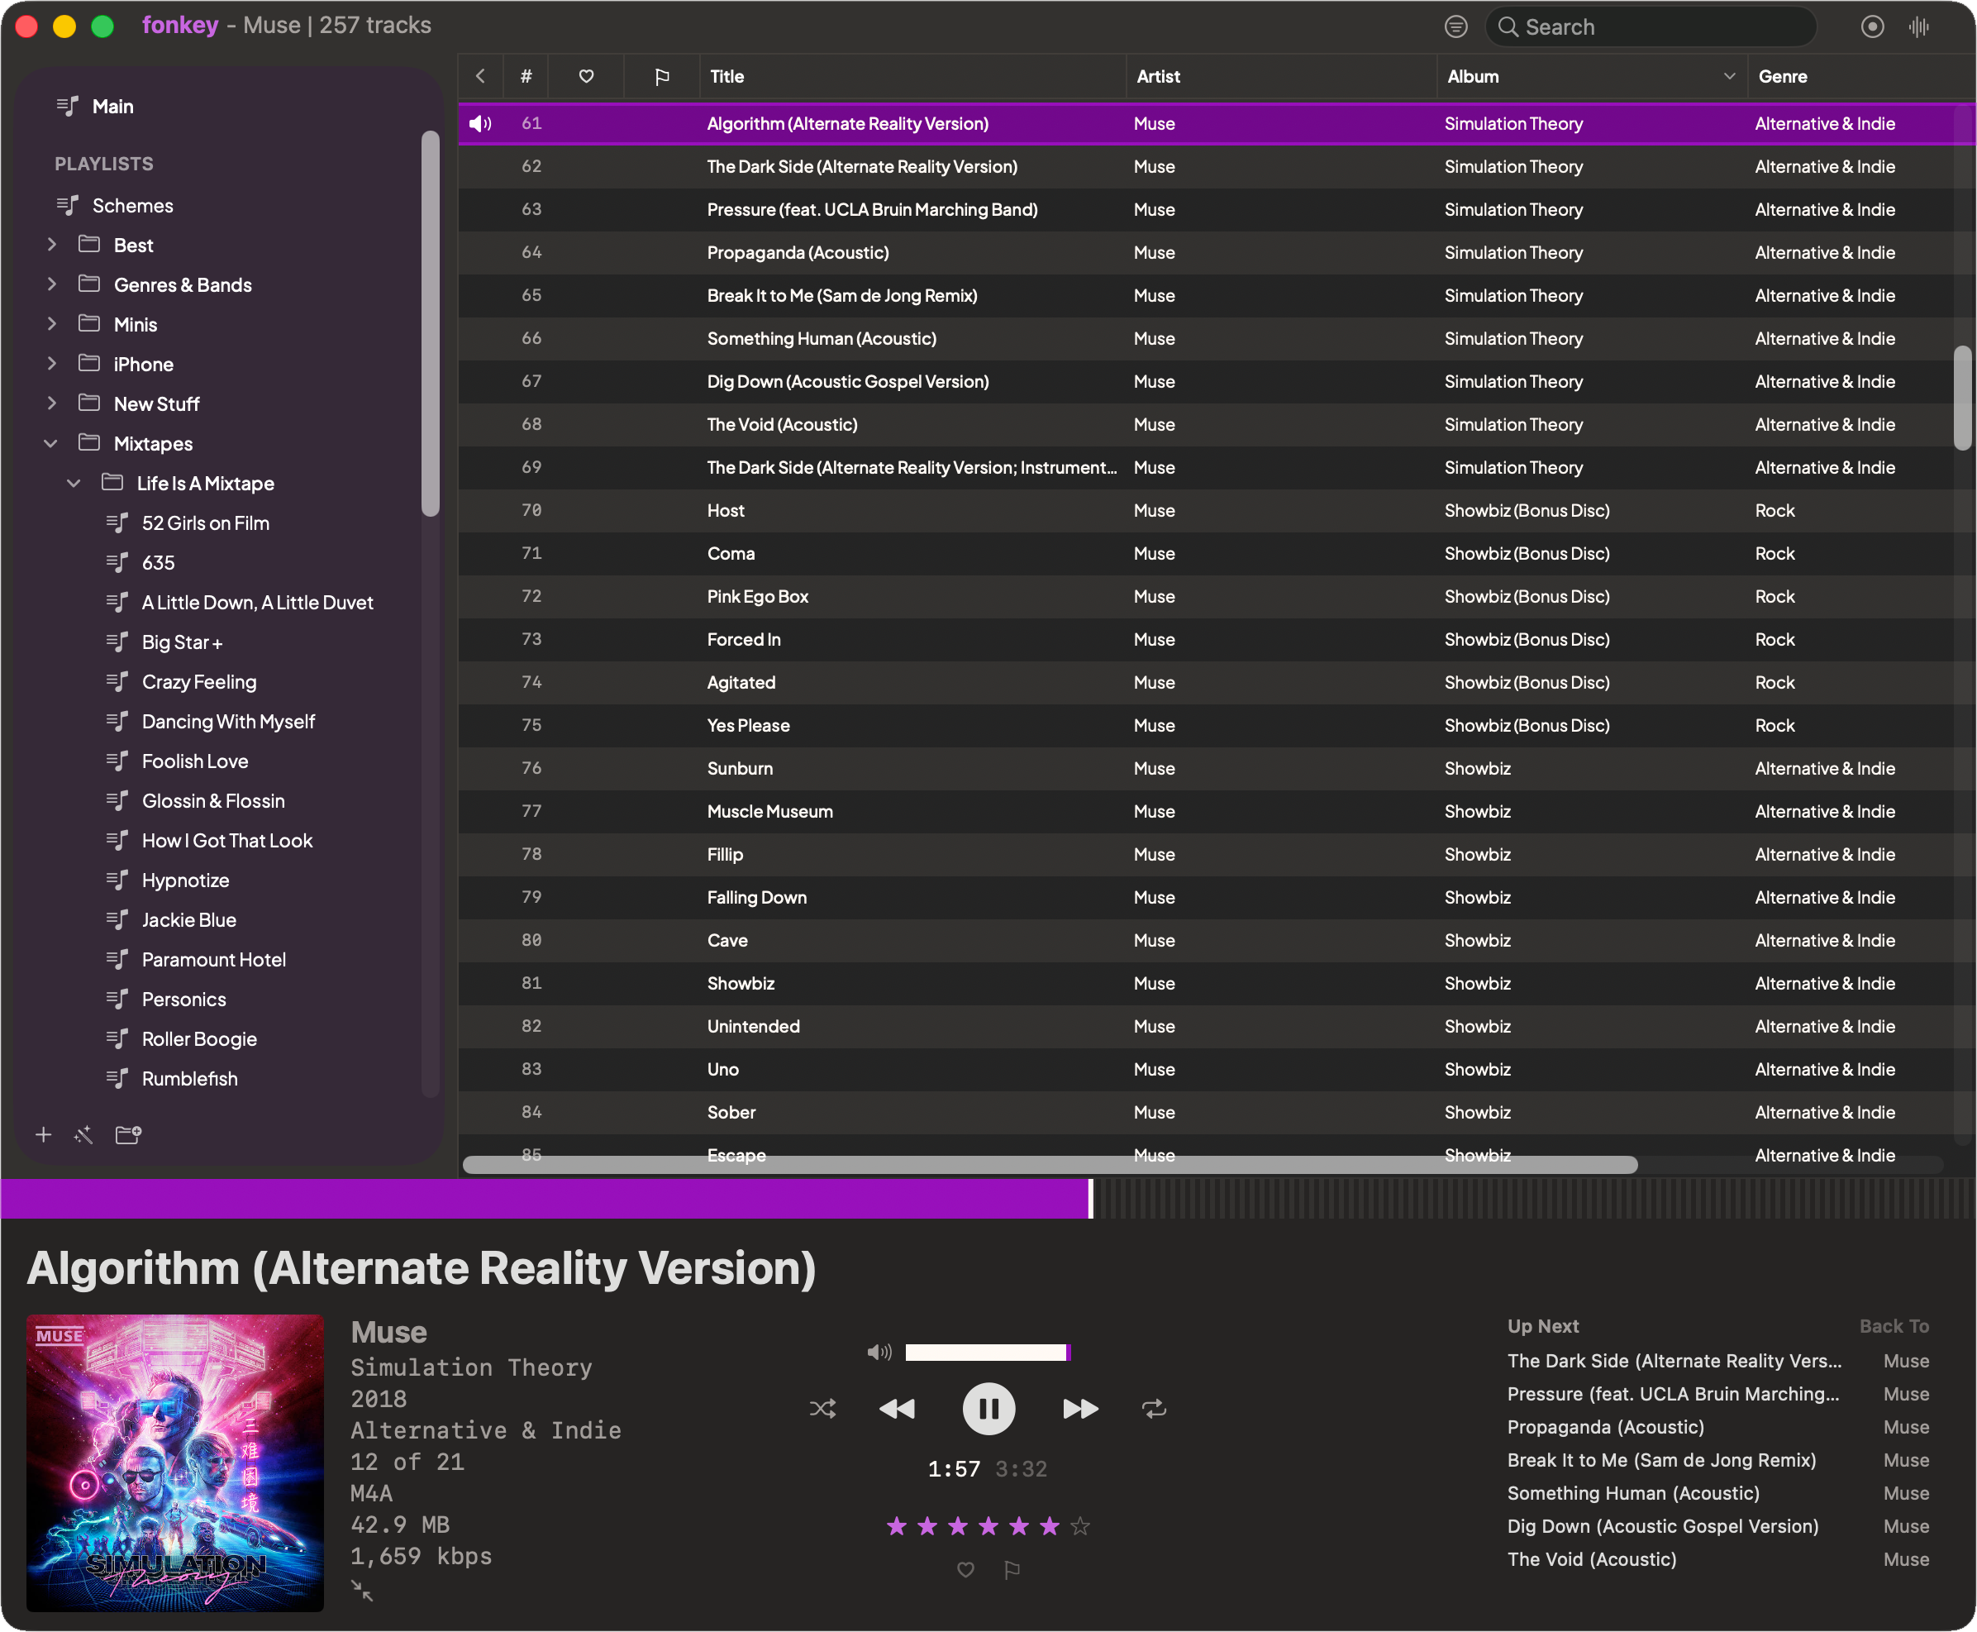
Task: Create a smart playlist with the magic wand icon
Action: (x=83, y=1134)
